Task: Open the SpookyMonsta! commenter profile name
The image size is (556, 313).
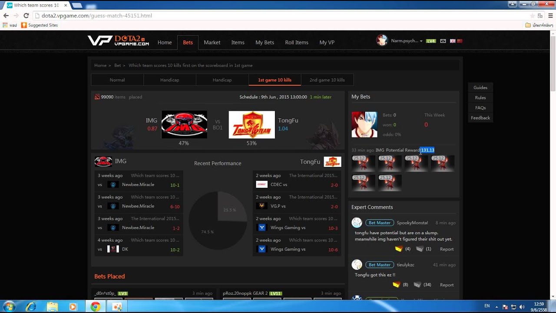Action: (x=412, y=223)
